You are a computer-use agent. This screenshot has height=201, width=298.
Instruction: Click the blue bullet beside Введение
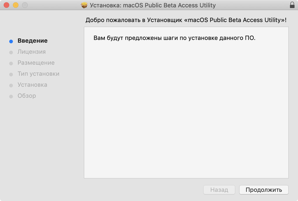tap(11, 41)
